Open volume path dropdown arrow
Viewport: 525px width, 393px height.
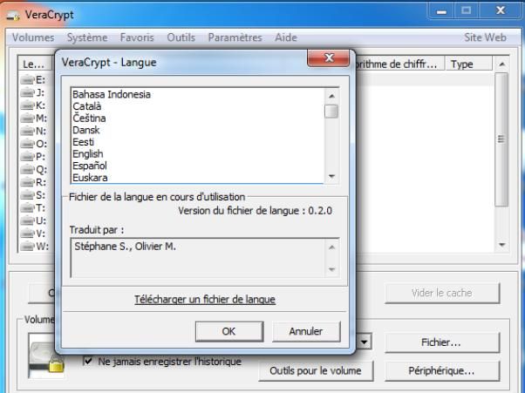pos(365,342)
